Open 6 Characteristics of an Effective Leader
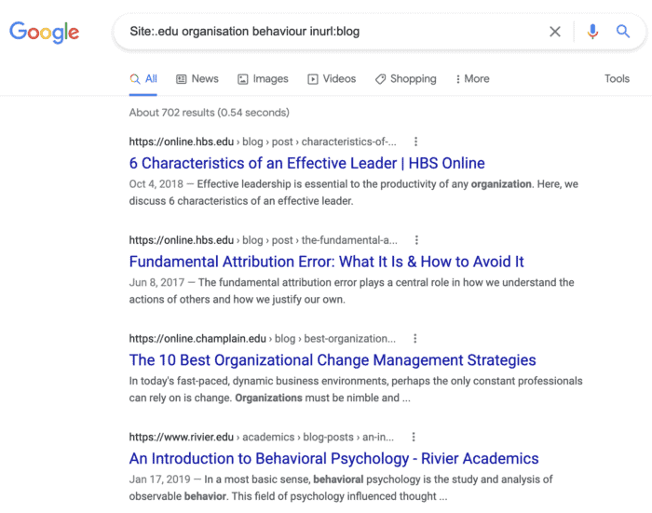Viewport: 652px width, 513px height. tap(306, 163)
